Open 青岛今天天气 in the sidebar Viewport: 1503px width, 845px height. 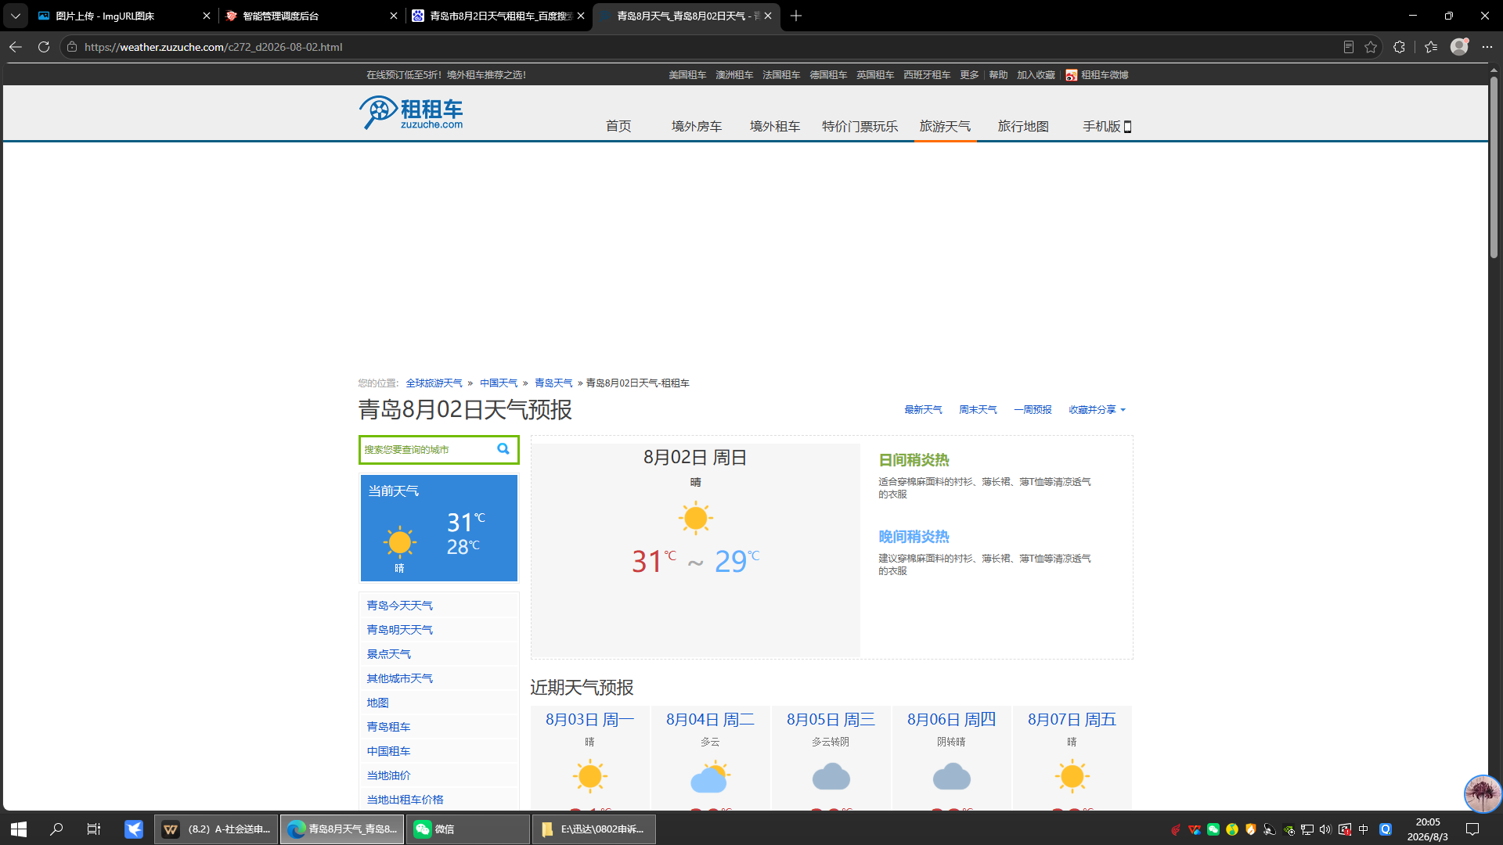pyautogui.click(x=399, y=606)
